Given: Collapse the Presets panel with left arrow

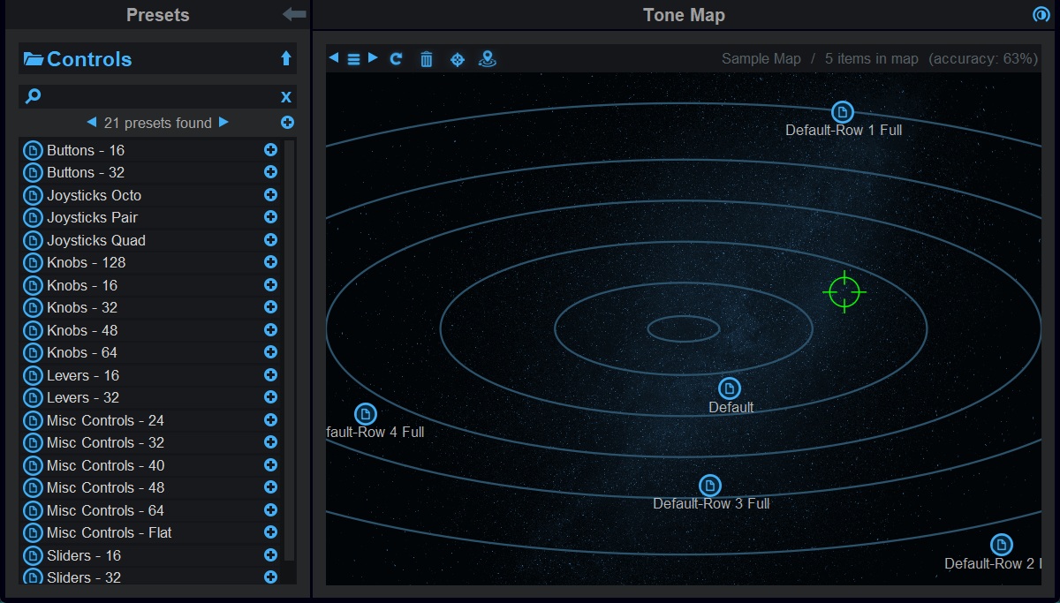Looking at the screenshot, I should click(294, 15).
